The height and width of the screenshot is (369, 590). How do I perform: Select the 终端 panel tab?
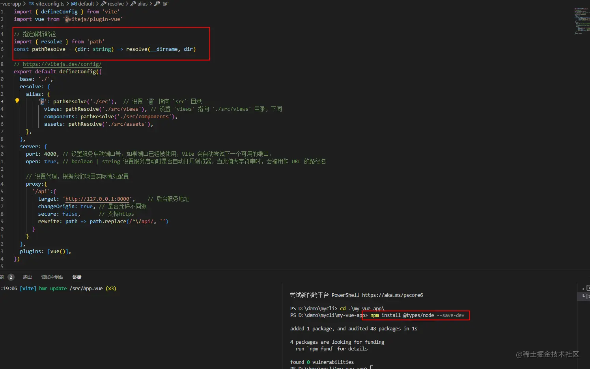coord(77,277)
